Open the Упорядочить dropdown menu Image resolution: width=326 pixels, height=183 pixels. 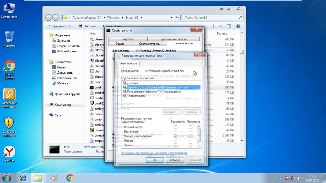pos(60,26)
